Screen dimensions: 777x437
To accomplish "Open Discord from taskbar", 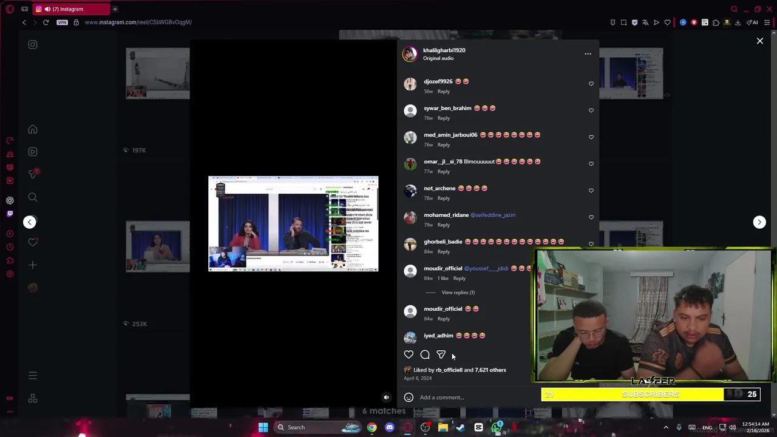I will 390,427.
